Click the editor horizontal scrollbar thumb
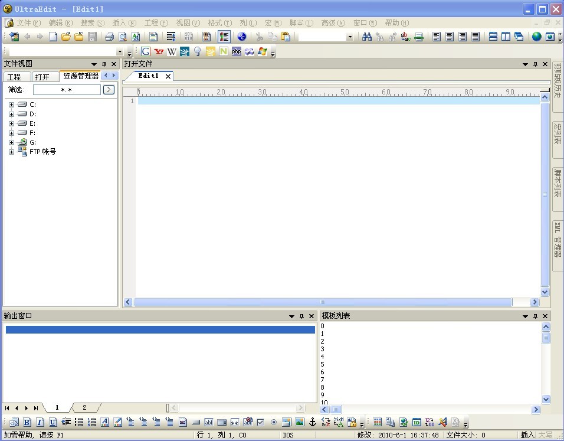The width and height of the screenshot is (564, 441). (323, 302)
